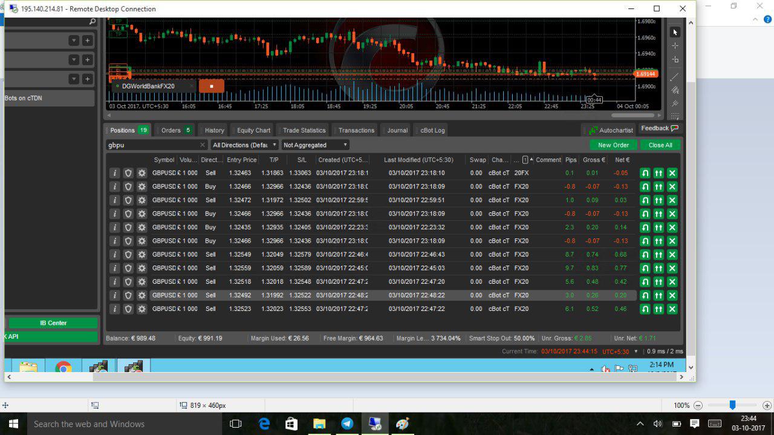The width and height of the screenshot is (774, 435).
Task: Open the Action Center notifications icon
Action: coord(695,424)
